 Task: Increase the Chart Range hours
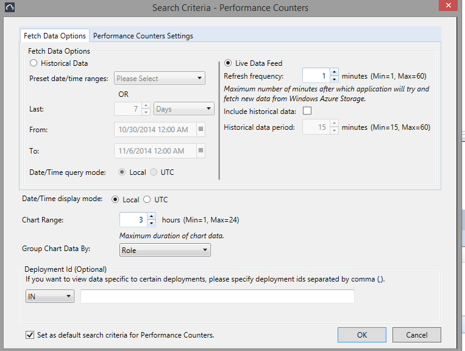click(x=152, y=216)
